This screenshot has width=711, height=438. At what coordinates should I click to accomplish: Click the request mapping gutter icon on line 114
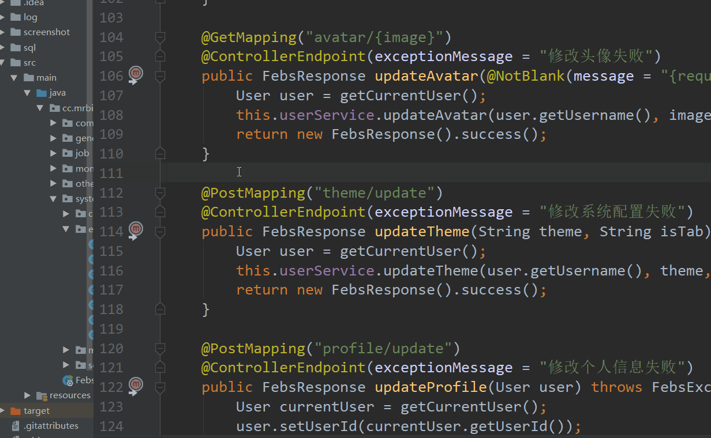pos(136,229)
